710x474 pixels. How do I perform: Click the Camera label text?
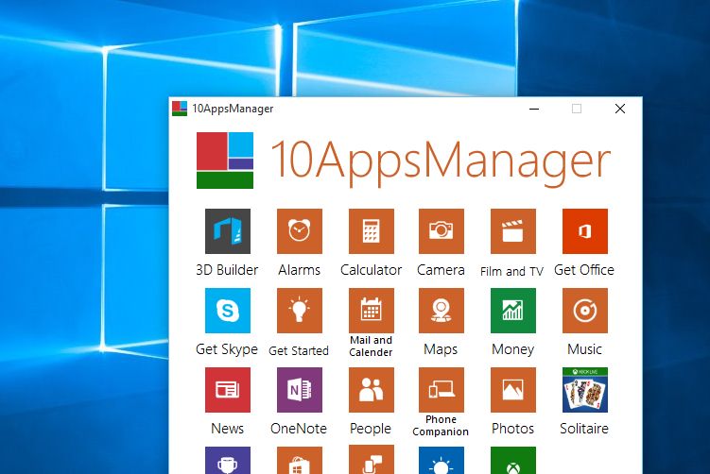point(441,270)
